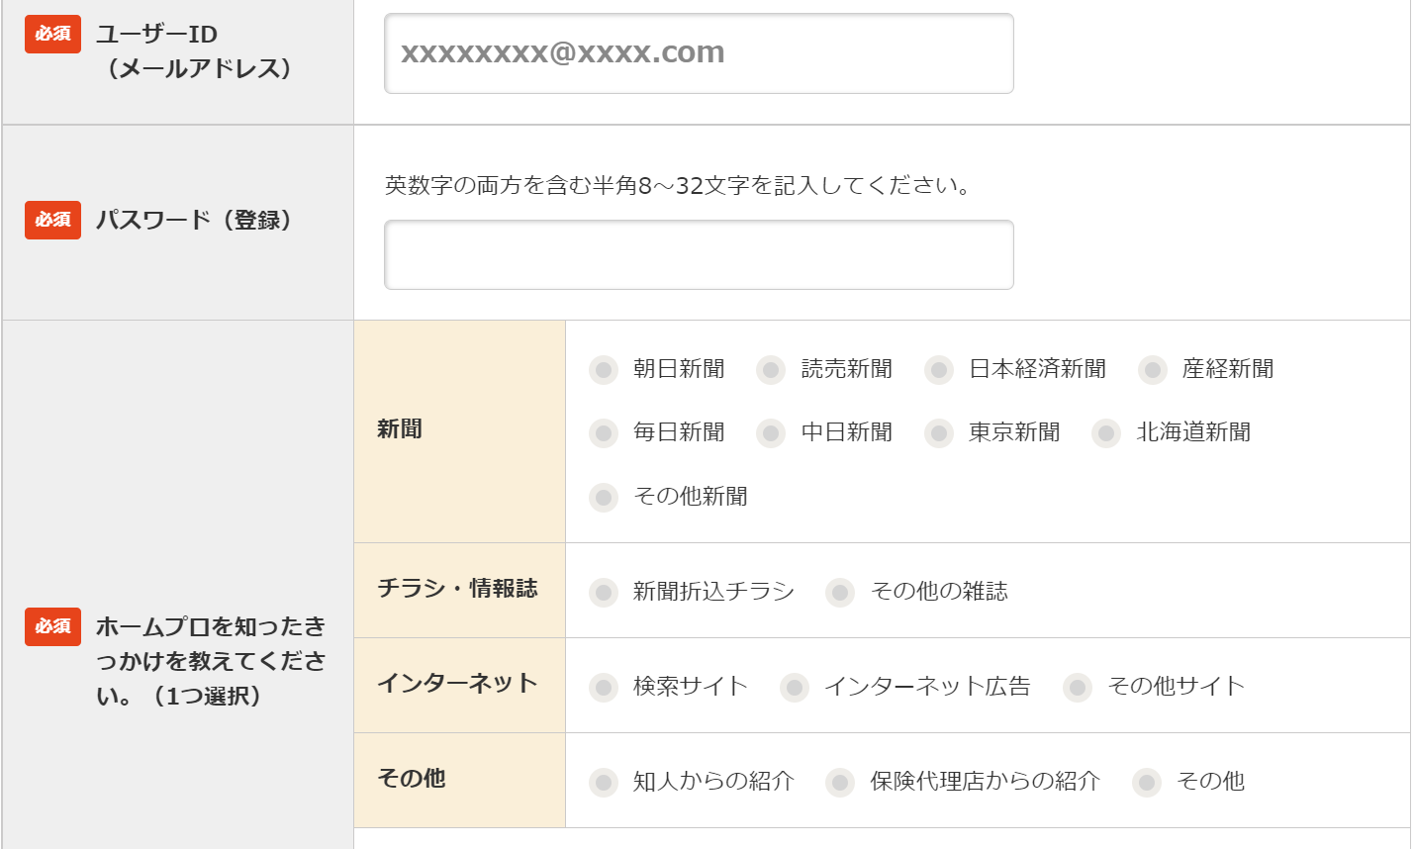Viewport: 1416px width, 849px height.
Task: Click the user ID email address field
Action: click(699, 53)
